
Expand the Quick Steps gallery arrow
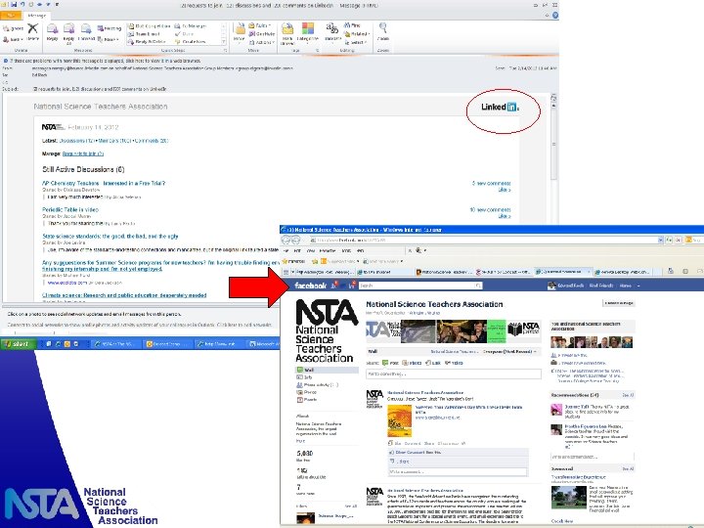point(224,42)
